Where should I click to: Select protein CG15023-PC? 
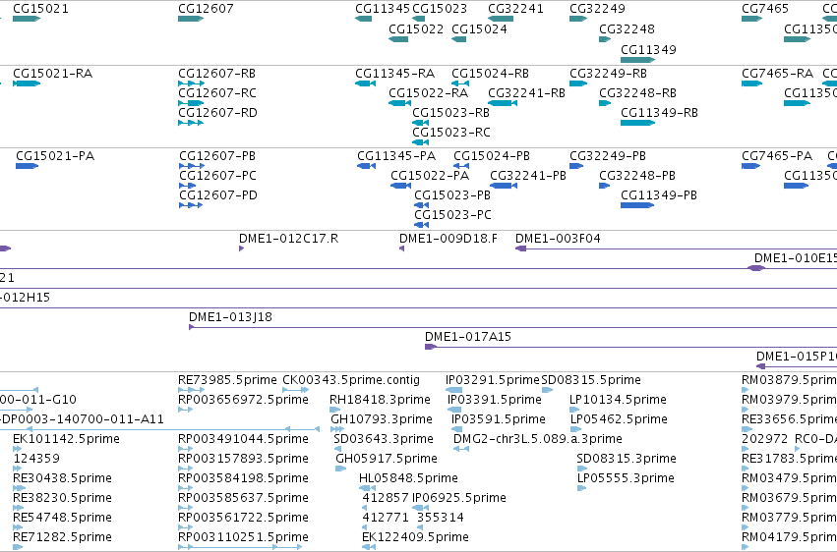[421, 225]
